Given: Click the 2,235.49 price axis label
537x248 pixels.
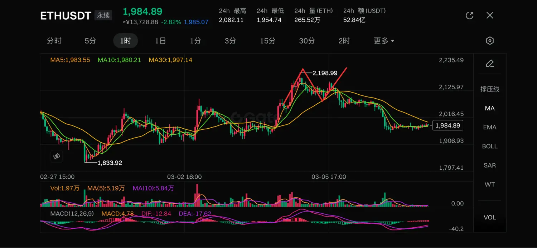Looking at the screenshot, I should [x=451, y=60].
